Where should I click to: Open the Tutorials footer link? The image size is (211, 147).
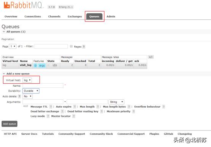point(48,134)
